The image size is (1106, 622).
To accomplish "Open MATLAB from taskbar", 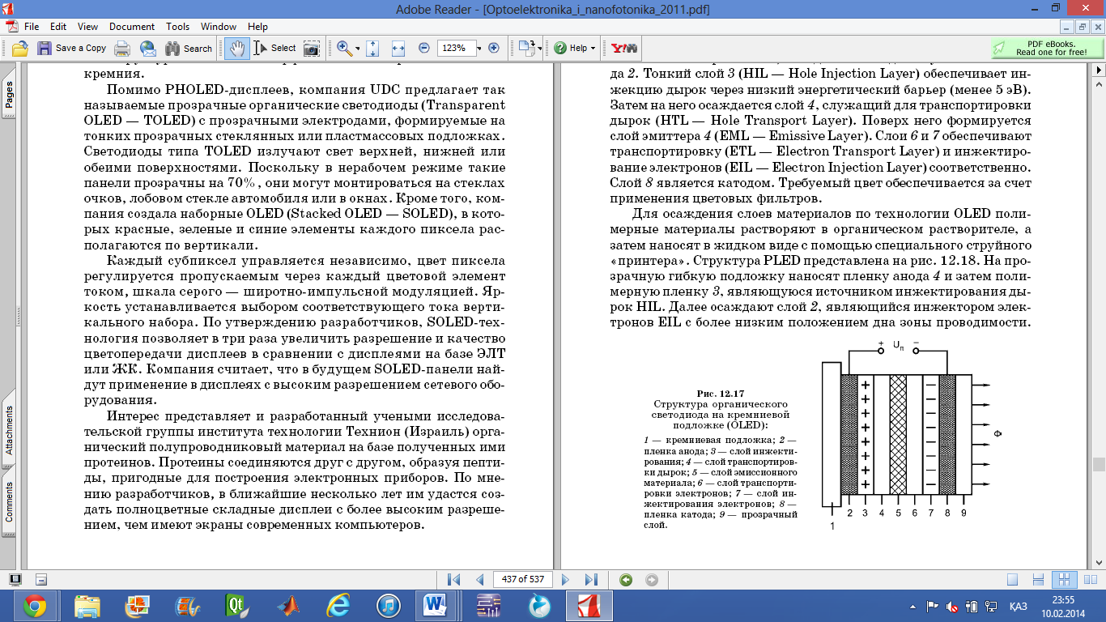I will (x=287, y=606).
